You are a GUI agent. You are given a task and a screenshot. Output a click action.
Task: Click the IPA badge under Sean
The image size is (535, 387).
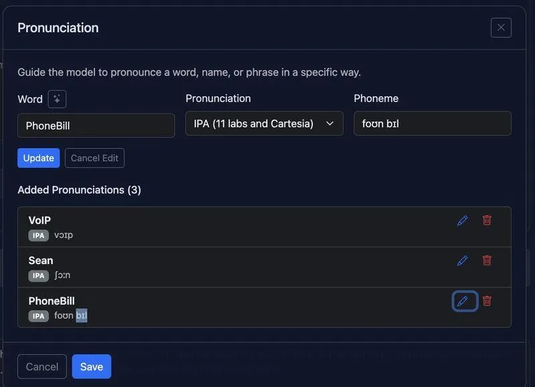(x=39, y=275)
